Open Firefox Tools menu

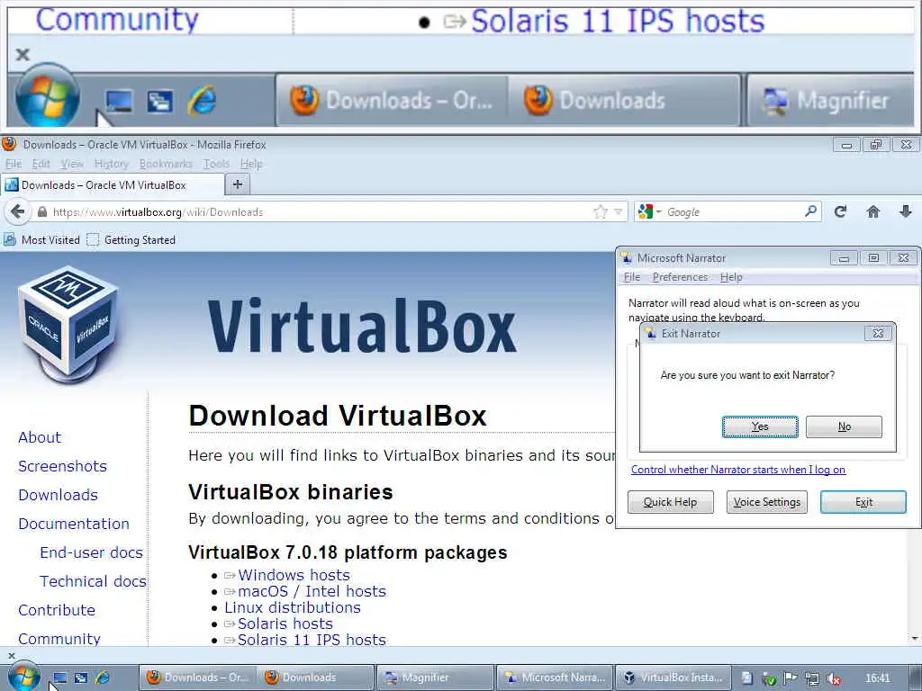coord(216,164)
